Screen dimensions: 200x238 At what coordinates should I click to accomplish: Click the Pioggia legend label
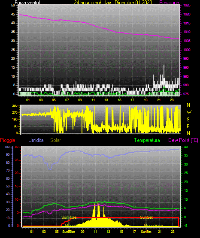point(8,140)
